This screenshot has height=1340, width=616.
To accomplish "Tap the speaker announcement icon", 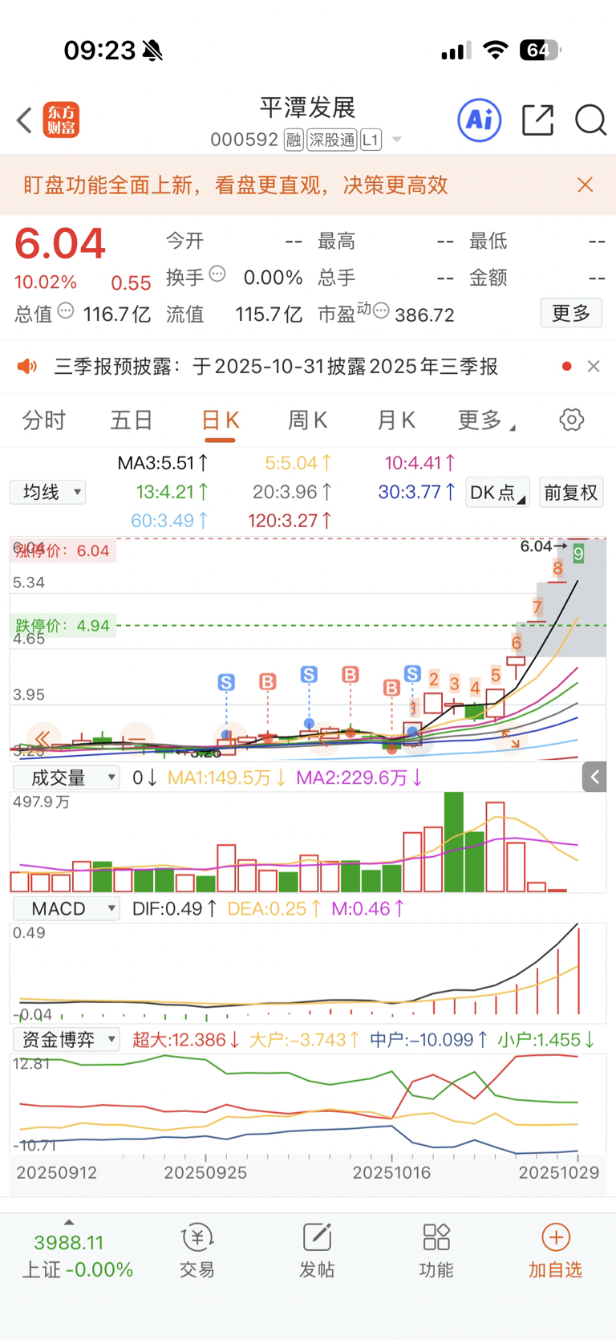I will (27, 367).
